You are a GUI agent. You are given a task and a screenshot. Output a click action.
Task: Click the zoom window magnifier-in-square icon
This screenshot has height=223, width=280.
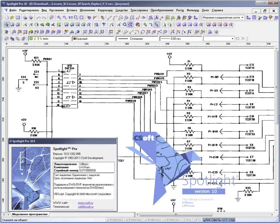click(76, 17)
